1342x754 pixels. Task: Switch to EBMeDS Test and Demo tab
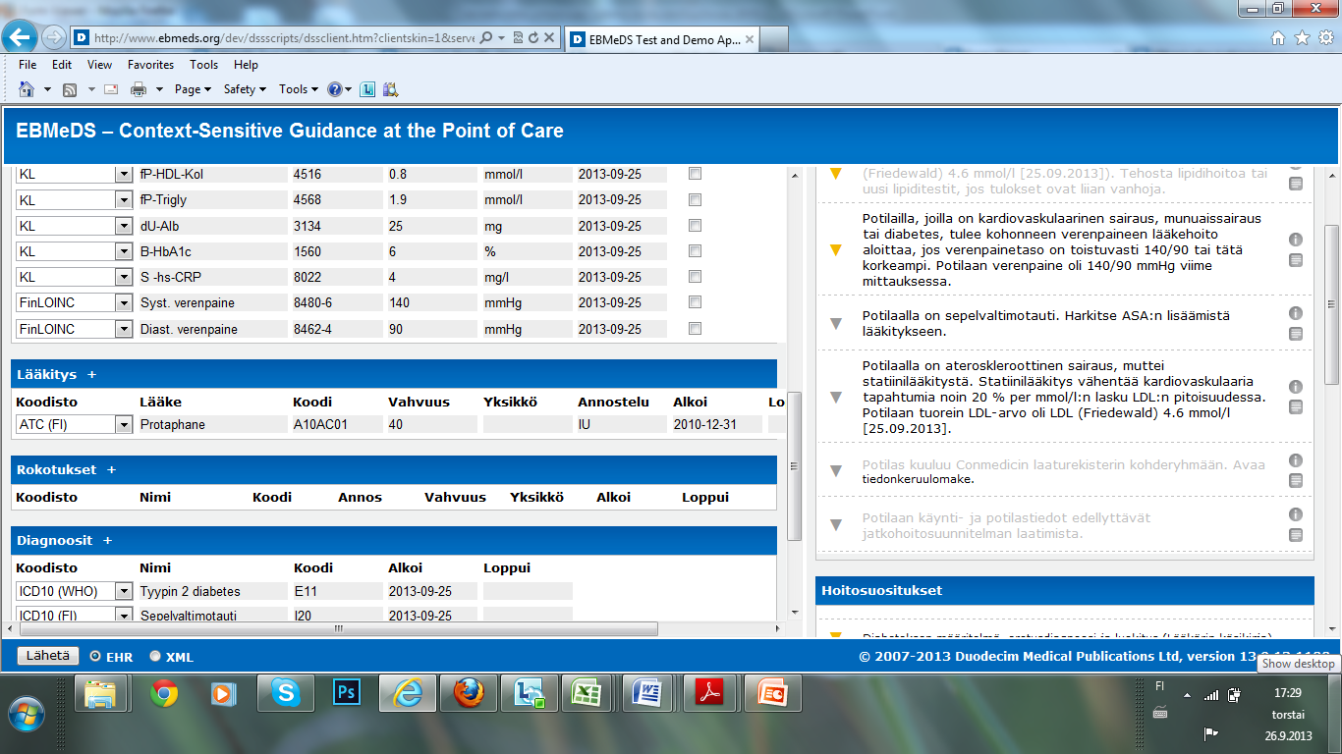660,39
